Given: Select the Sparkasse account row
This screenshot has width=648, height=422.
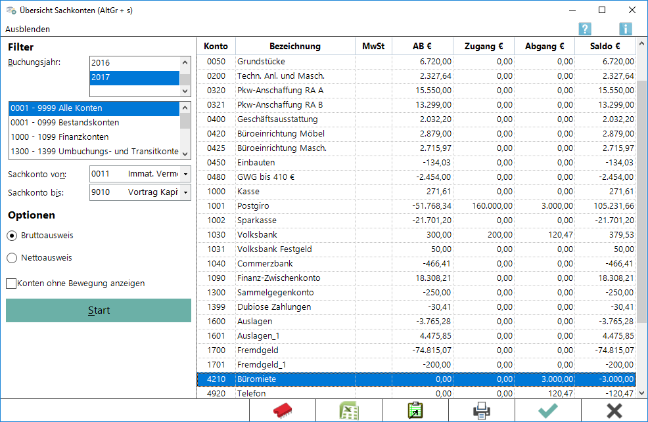Looking at the screenshot, I should click(416, 221).
